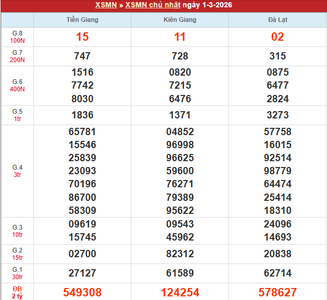Open the XSMN link in header
Image resolution: width=327 pixels, height=300 pixels.
click(x=106, y=5)
